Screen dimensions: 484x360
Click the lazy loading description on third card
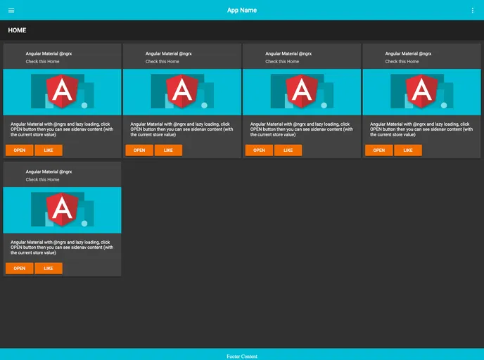tap(301, 129)
